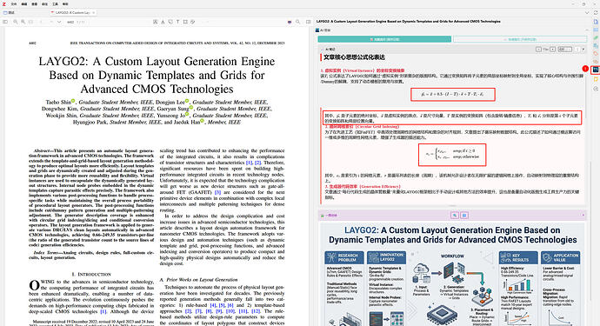Open the find-in-document search icon
The height and width of the screenshot is (326, 600).
(297, 22)
